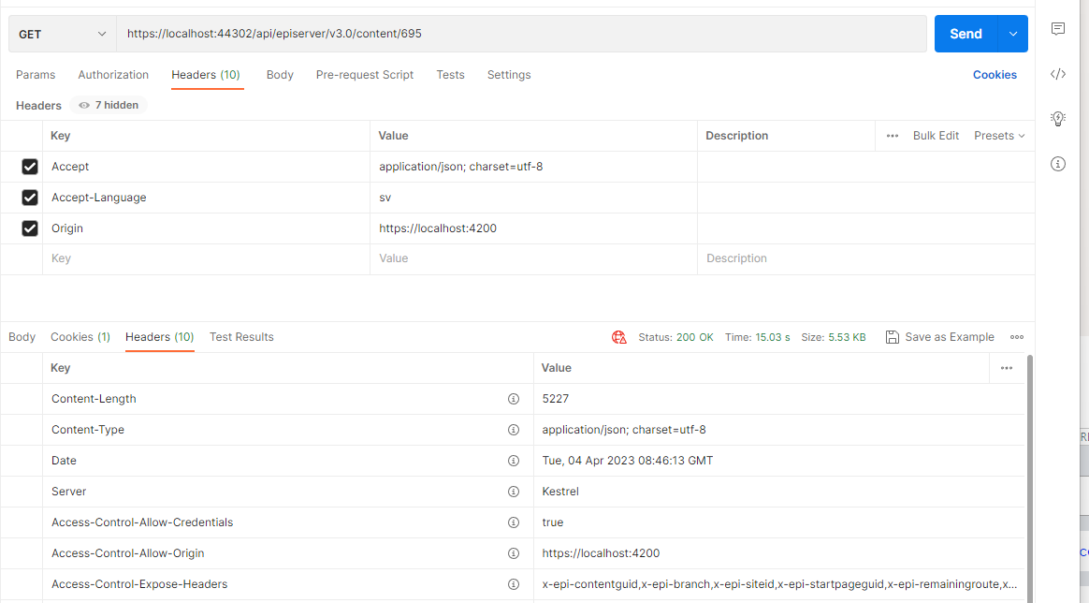Screen dimensions: 1089x603
Task: Open the Cookies link
Action: click(995, 75)
